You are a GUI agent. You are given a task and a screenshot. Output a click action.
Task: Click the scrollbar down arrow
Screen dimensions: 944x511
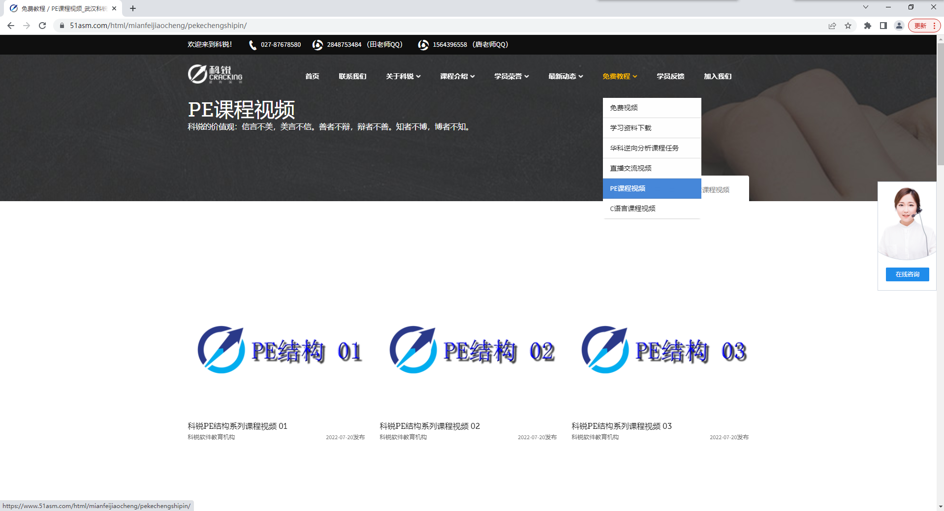click(x=940, y=506)
